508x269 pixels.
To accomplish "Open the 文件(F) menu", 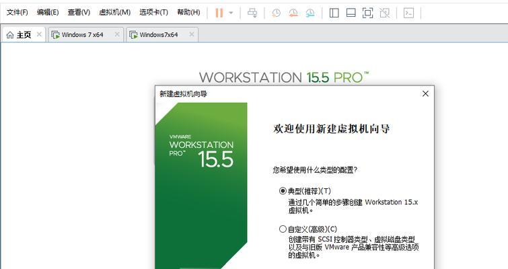I will click(17, 12).
